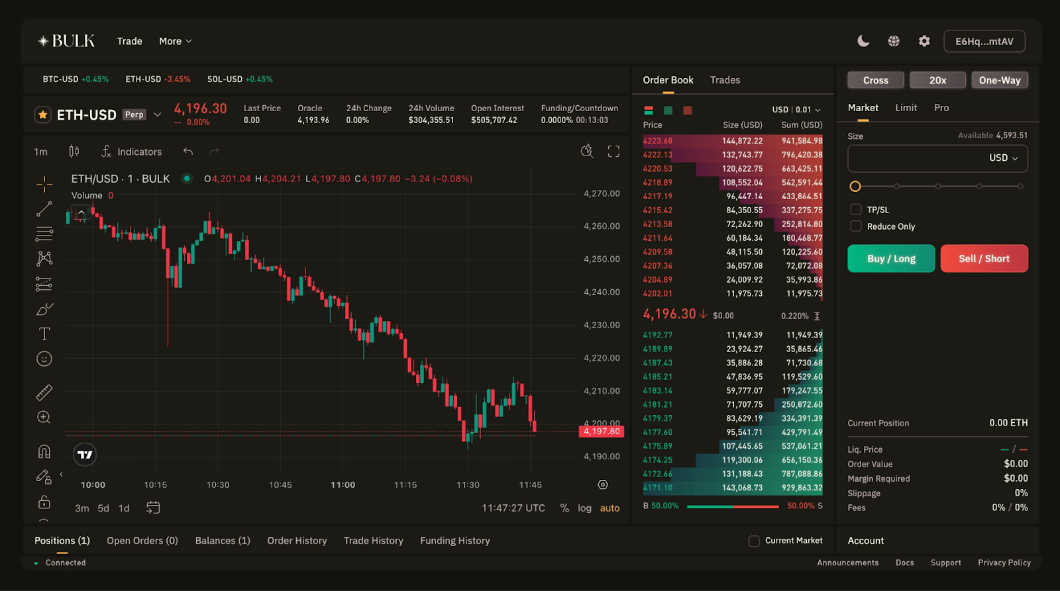1060x591 pixels.
Task: Toggle live indicator dot beside ETH/USD
Action: (x=187, y=178)
